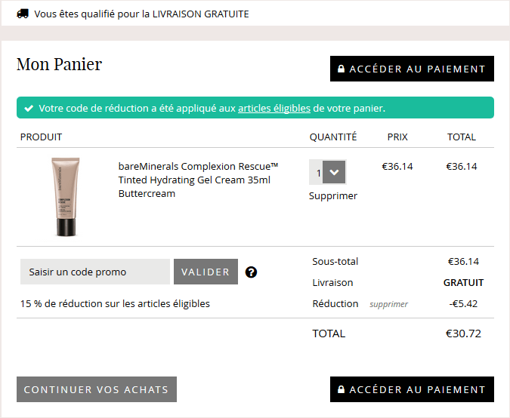
Task: Click Supprimer under the quantity selector
Action: click(x=333, y=196)
